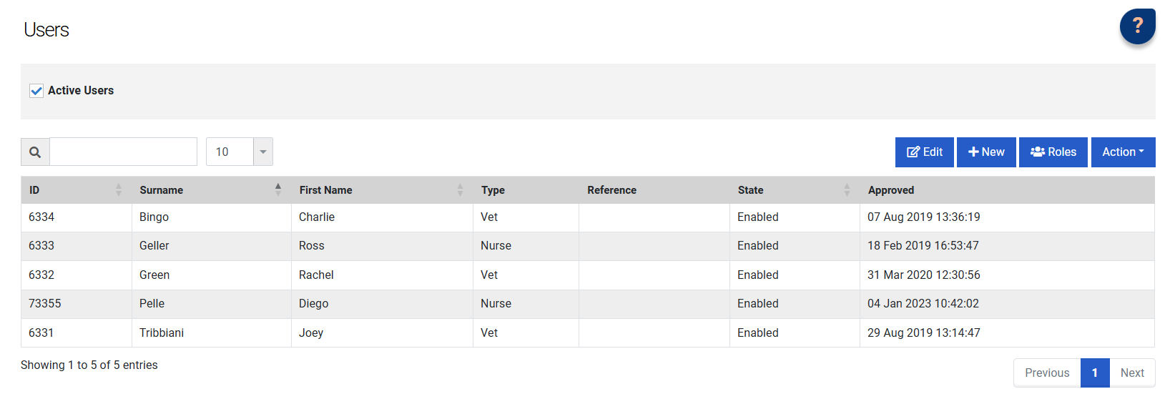Sort by State column arrows
The width and height of the screenshot is (1175, 399).
point(847,190)
